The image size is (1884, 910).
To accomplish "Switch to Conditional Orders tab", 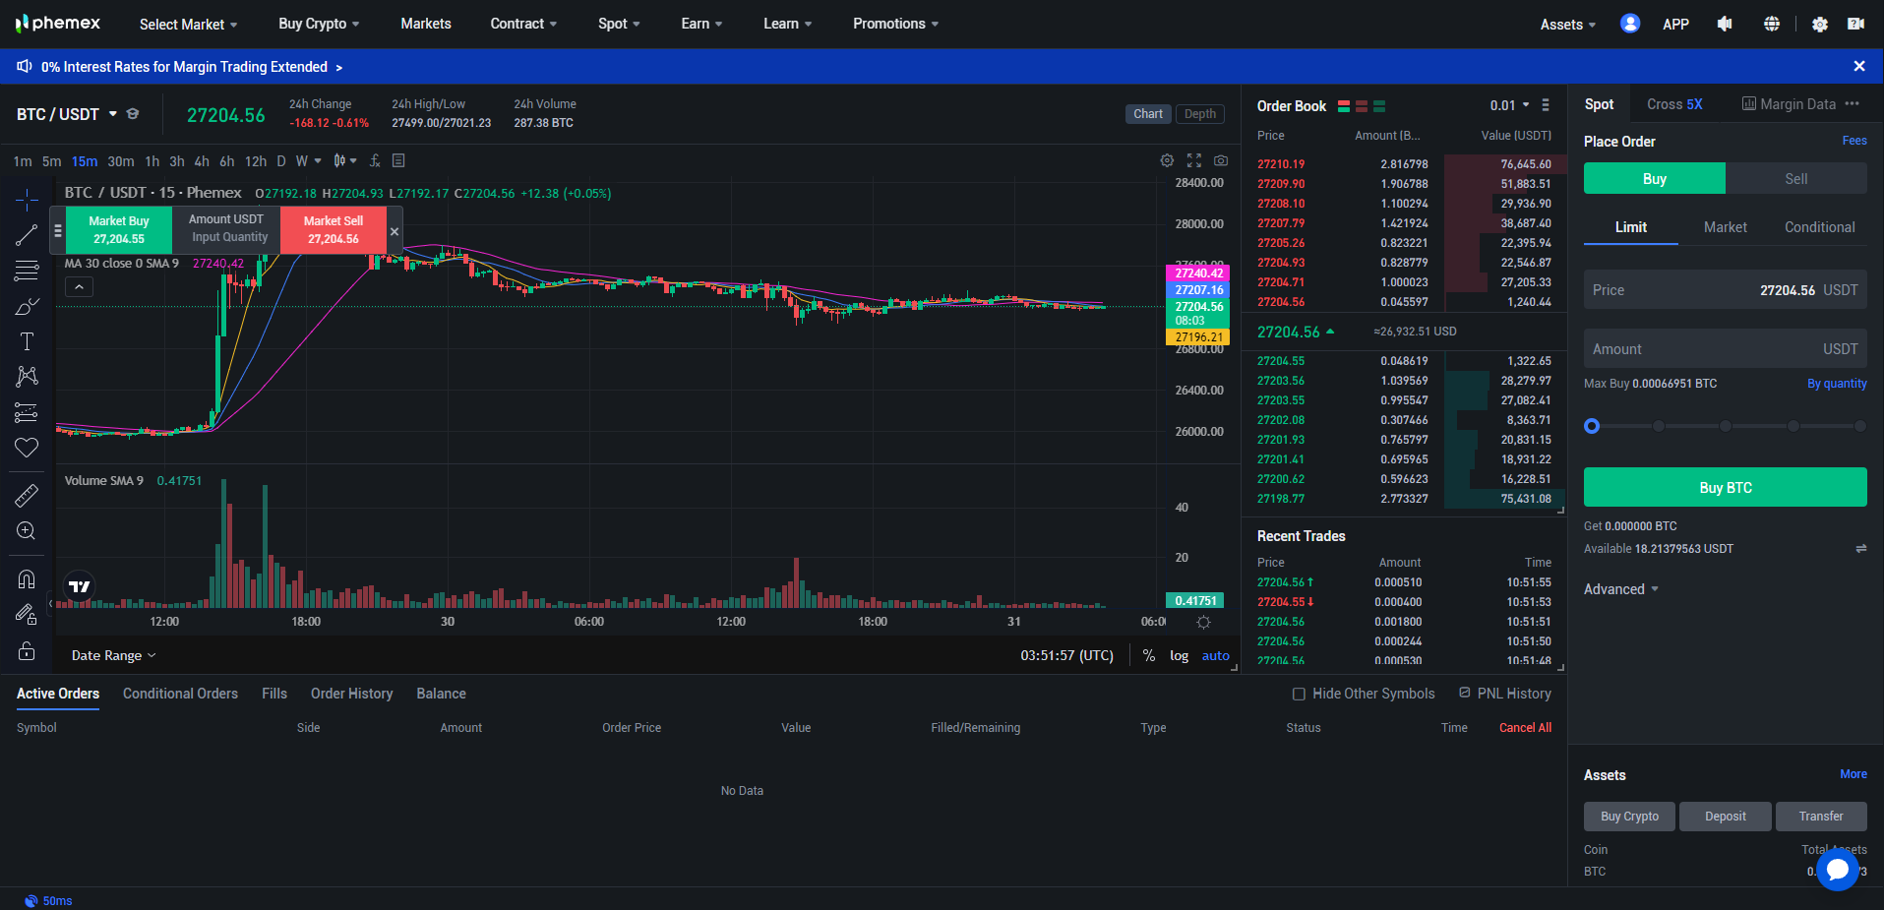I will pos(180,694).
